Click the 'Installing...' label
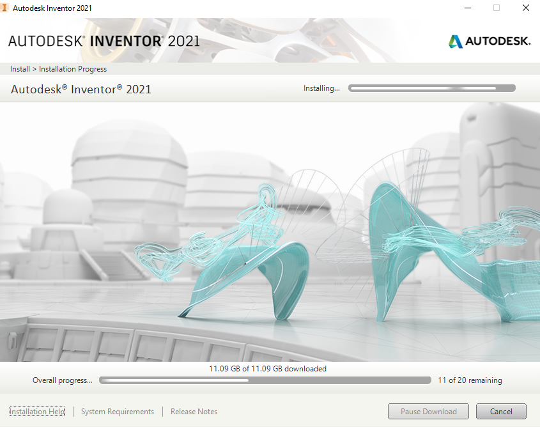 click(321, 88)
